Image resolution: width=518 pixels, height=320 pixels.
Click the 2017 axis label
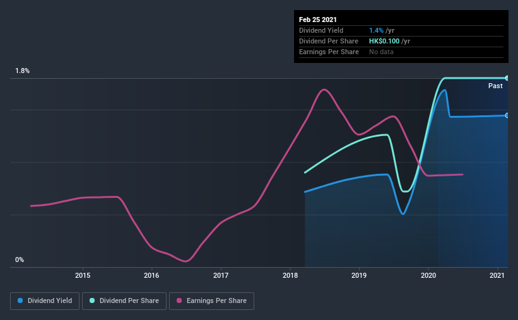[x=221, y=275]
